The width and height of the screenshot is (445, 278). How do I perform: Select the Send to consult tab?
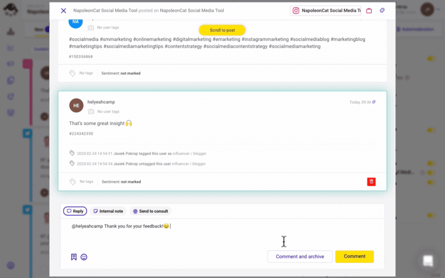coord(150,211)
